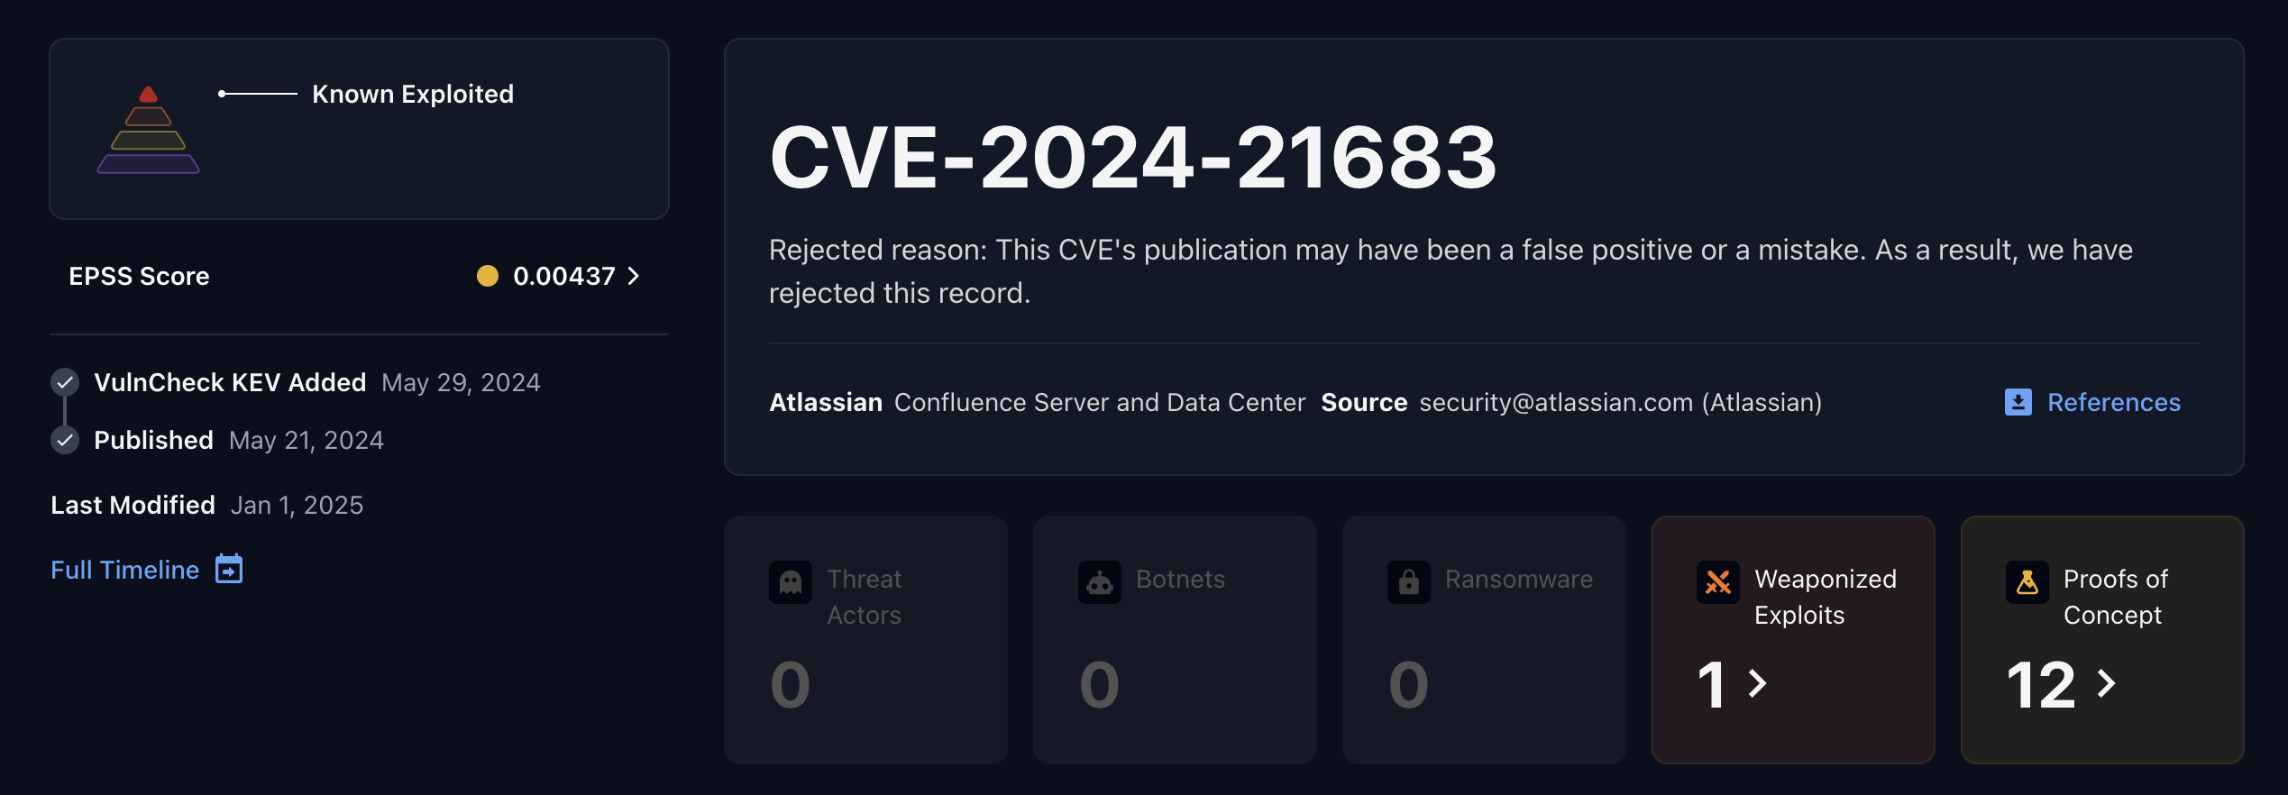Click the yellow EPSS score dot

[489, 277]
